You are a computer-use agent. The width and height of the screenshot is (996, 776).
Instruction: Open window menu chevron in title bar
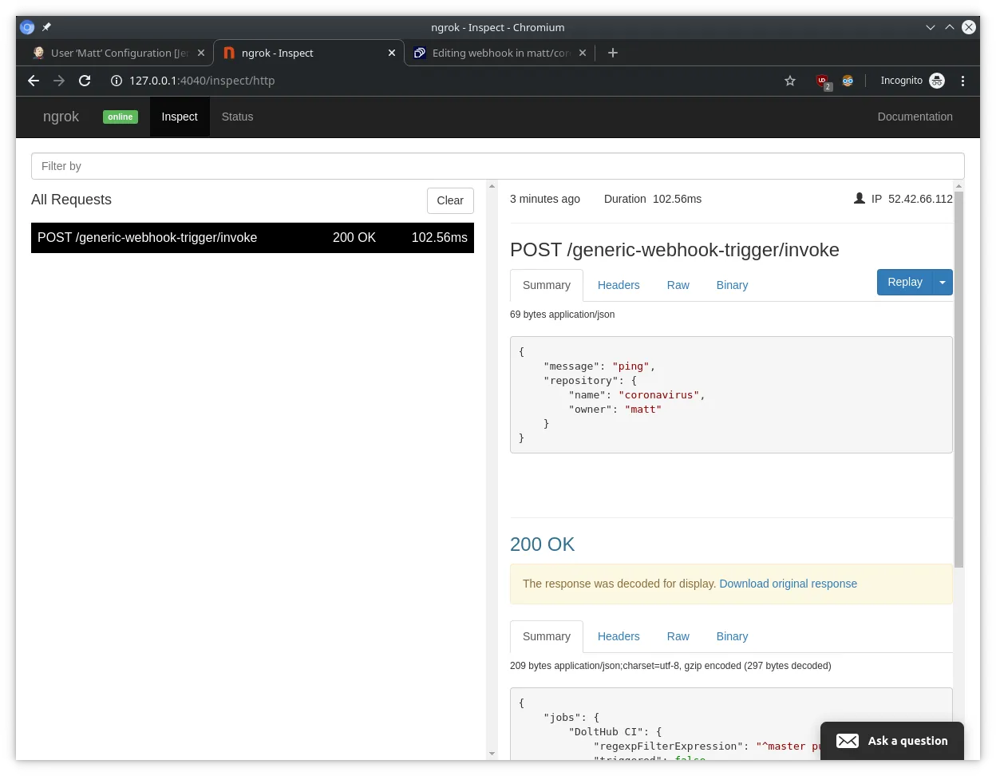pyautogui.click(x=931, y=27)
